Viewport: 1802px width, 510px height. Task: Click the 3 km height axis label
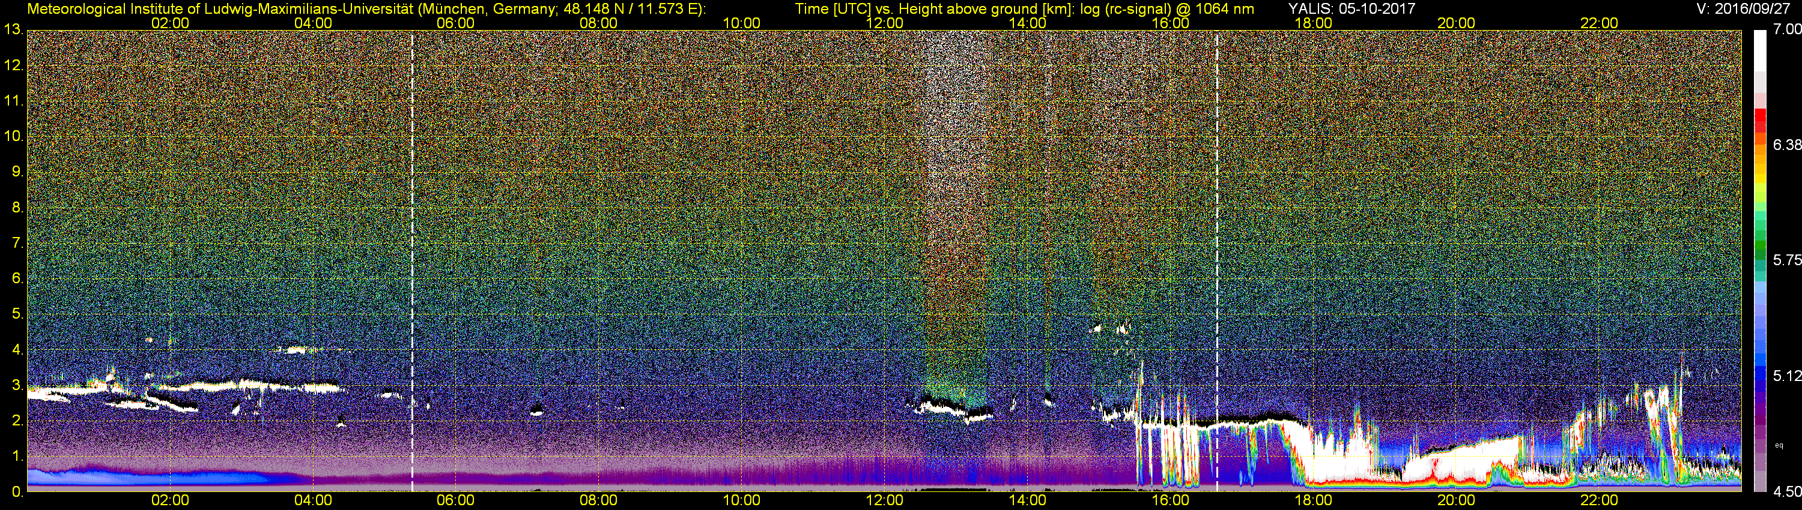[x=17, y=385]
